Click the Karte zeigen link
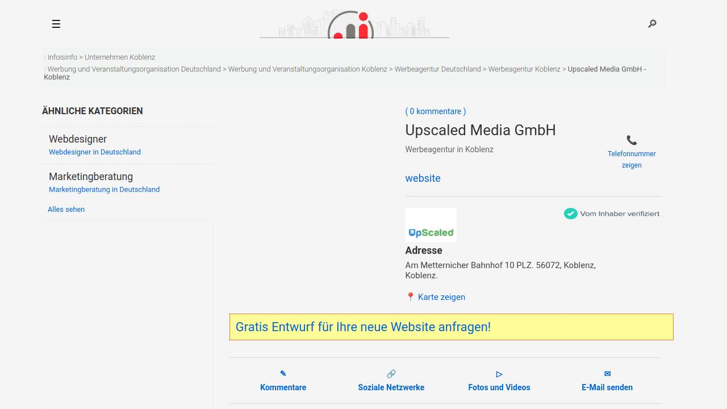 coord(441,297)
